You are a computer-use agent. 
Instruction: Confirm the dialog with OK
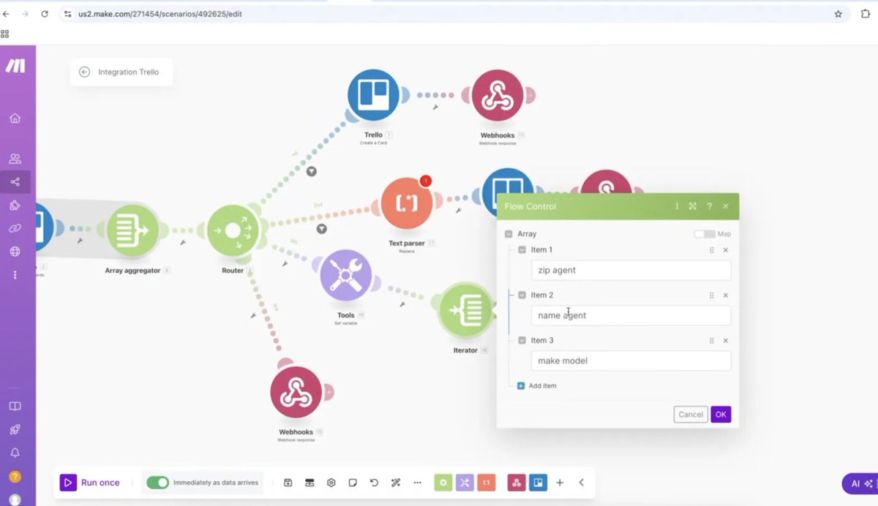point(721,414)
